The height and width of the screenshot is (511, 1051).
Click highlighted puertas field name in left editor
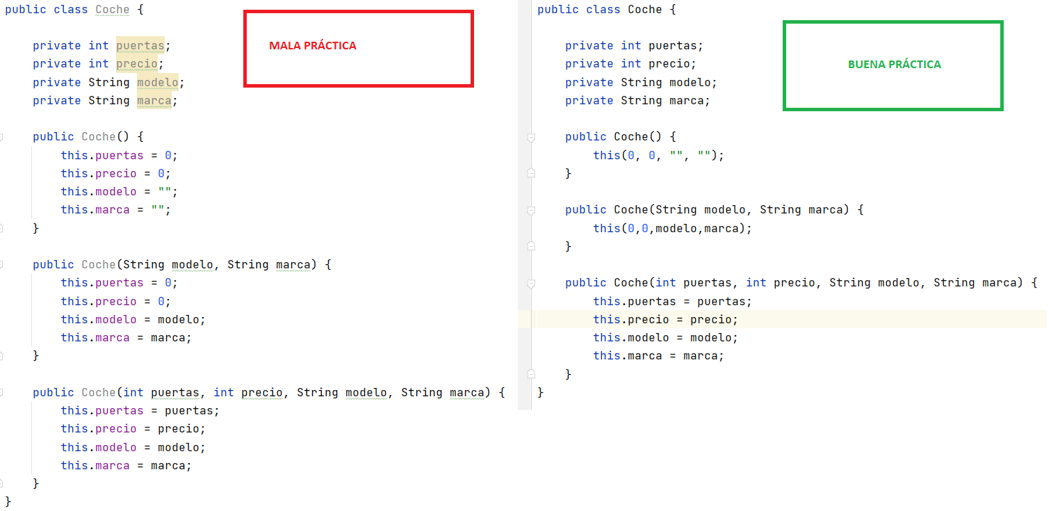pyautogui.click(x=140, y=45)
